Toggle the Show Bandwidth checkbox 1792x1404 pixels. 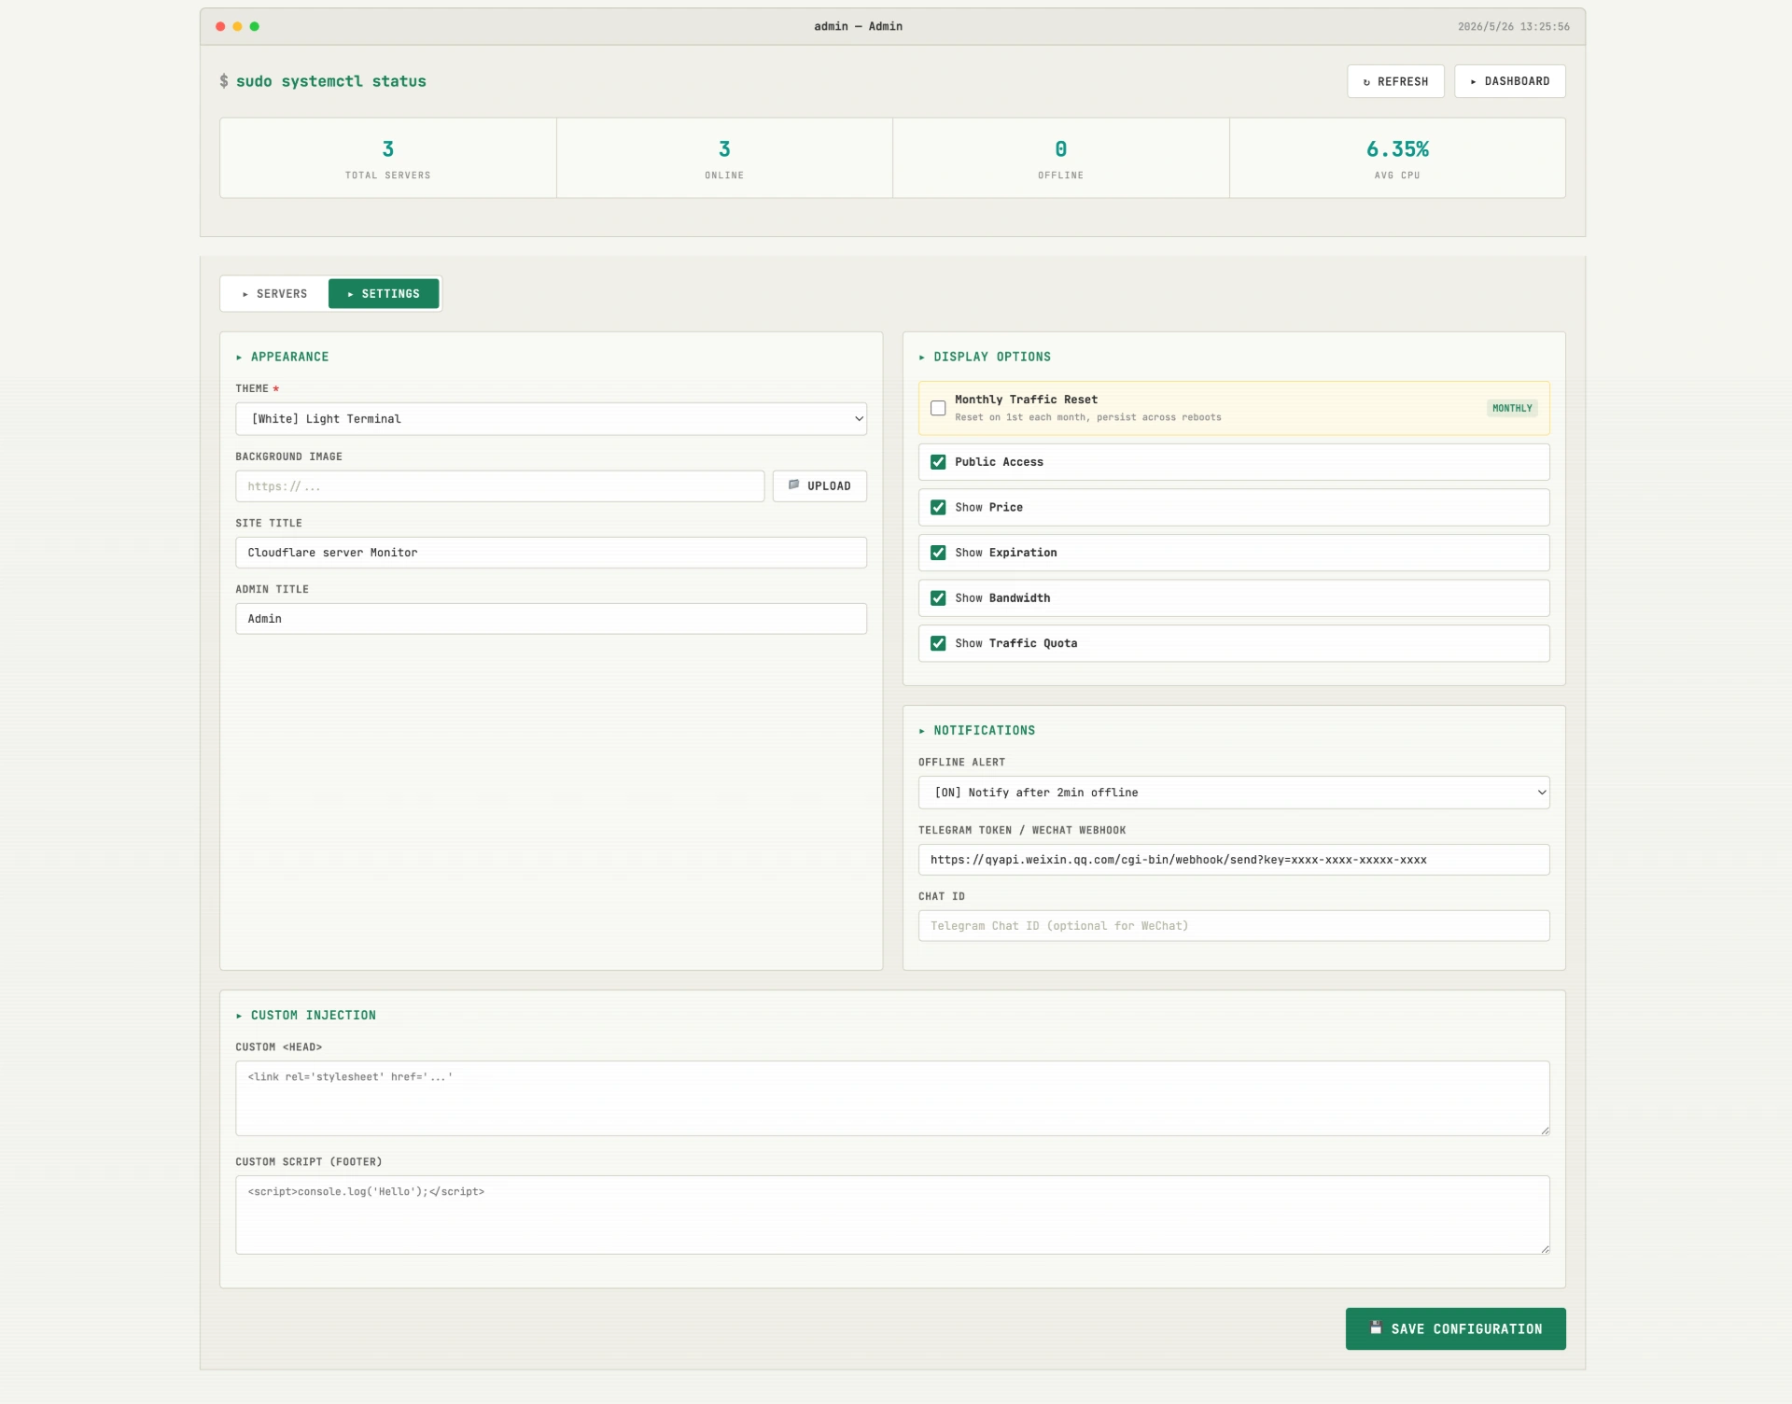938,598
